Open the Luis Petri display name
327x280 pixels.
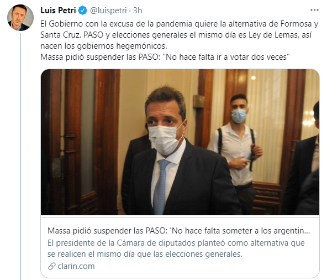58,11
